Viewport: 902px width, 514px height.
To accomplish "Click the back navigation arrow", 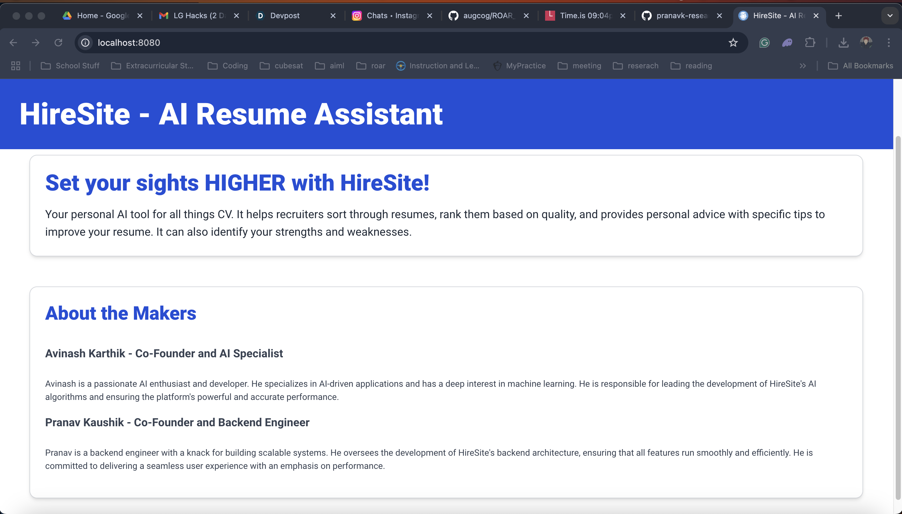I will coord(13,43).
